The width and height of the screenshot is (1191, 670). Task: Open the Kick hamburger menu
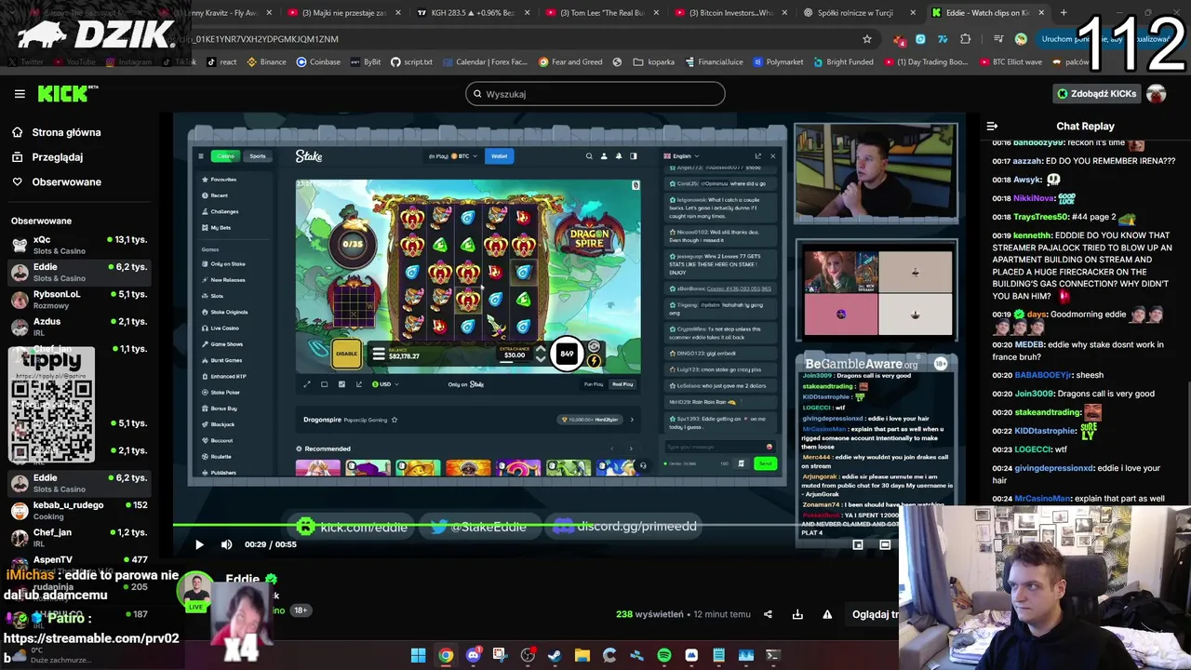click(20, 94)
